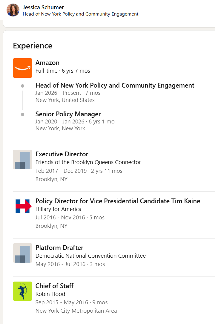Click Democratic National Convention Committee name
This screenshot has width=215, height=324.
(91, 256)
